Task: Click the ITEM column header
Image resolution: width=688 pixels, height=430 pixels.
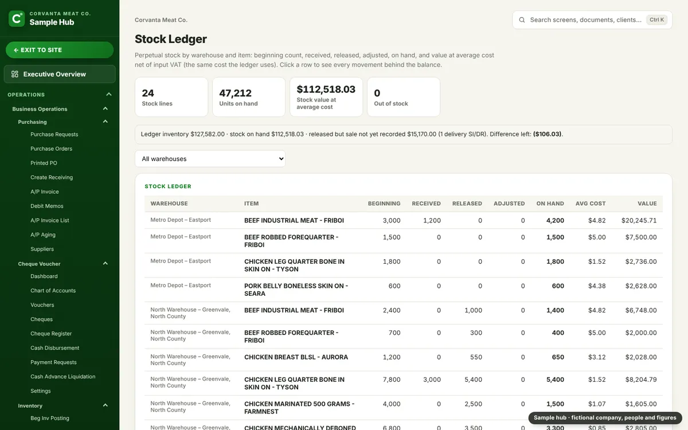Action: (x=251, y=204)
